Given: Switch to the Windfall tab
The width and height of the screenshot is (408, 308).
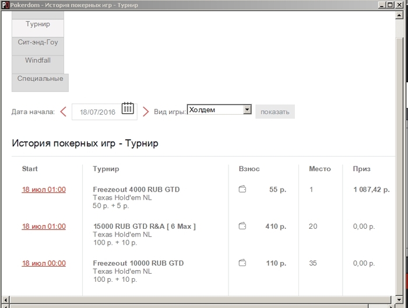Looking at the screenshot, I should [x=38, y=64].
